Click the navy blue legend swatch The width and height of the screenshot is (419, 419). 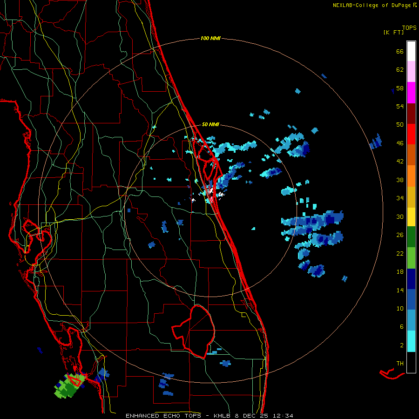(411, 279)
